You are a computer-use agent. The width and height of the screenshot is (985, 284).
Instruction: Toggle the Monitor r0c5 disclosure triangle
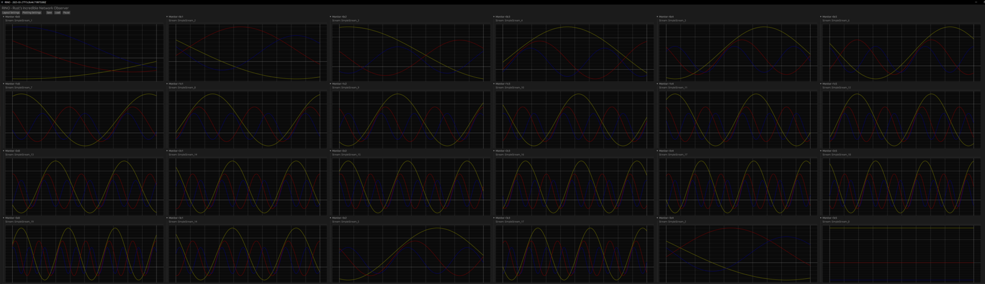click(x=820, y=17)
